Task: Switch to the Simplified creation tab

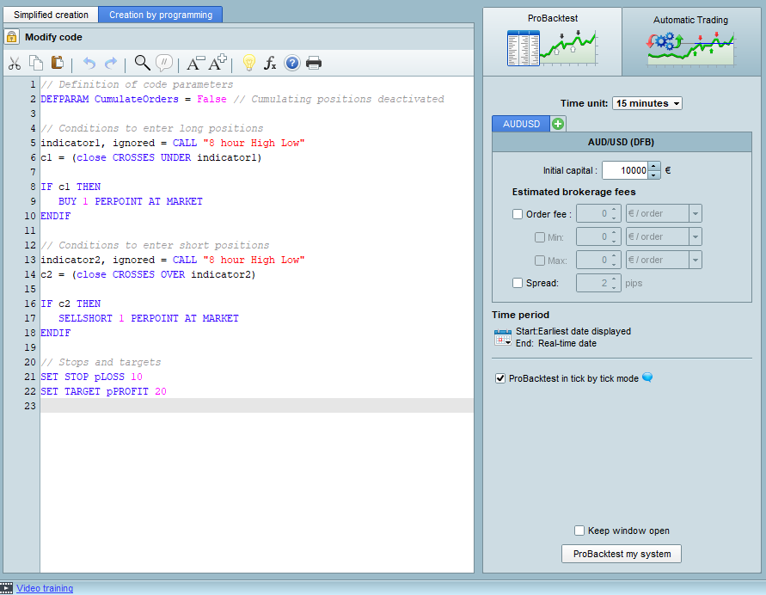Action: [x=51, y=15]
